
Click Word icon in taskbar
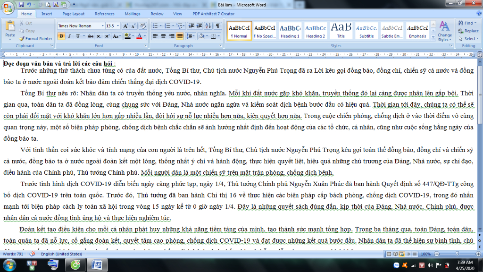(x=97, y=265)
